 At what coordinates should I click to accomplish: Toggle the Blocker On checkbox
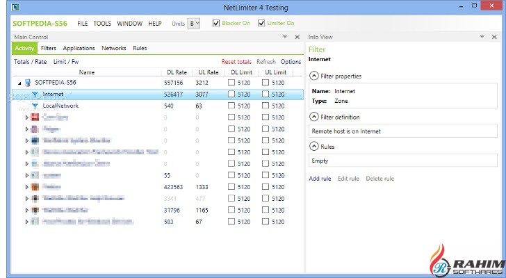(216, 23)
